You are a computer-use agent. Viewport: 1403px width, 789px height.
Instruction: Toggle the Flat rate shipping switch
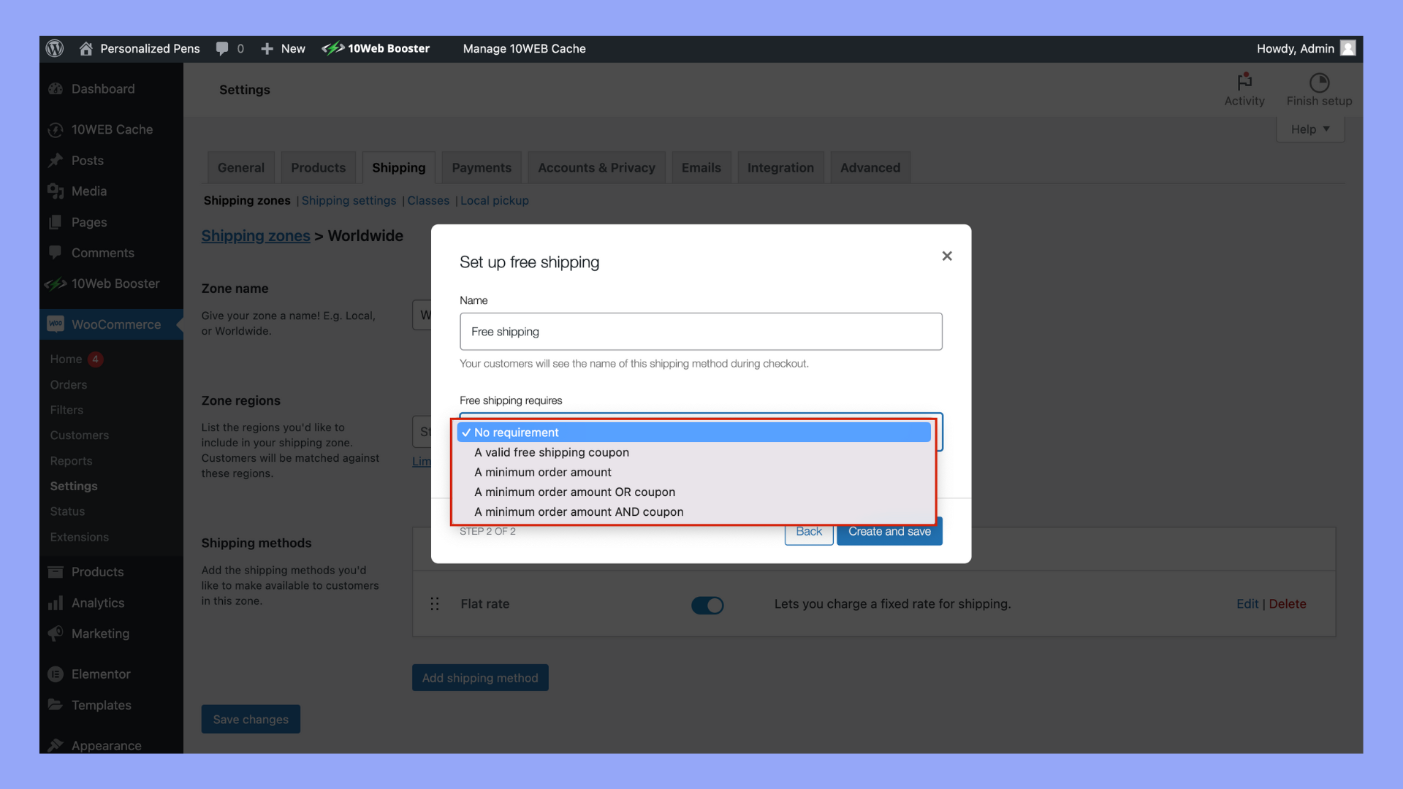click(x=707, y=605)
